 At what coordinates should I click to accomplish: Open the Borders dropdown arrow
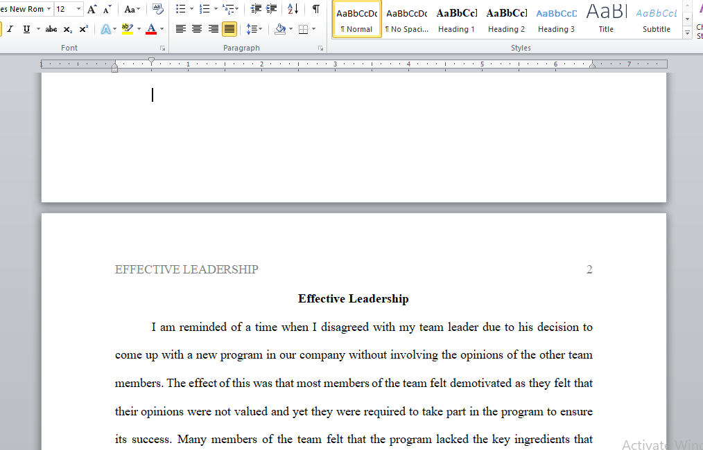[313, 29]
